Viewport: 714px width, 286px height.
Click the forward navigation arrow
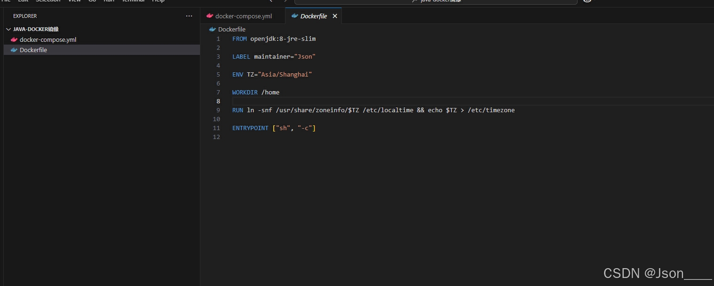pyautogui.click(x=285, y=2)
